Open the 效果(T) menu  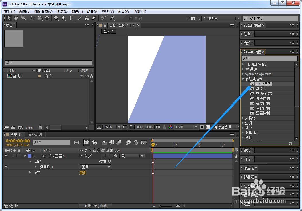click(77, 11)
